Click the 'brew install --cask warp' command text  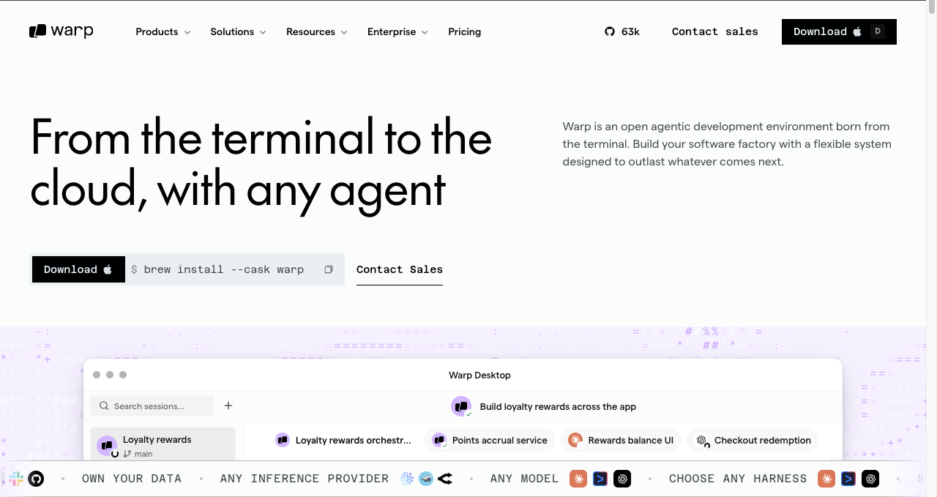[224, 269]
